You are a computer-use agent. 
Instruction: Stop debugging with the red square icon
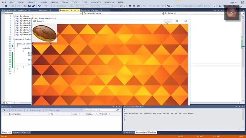click(134, 6)
